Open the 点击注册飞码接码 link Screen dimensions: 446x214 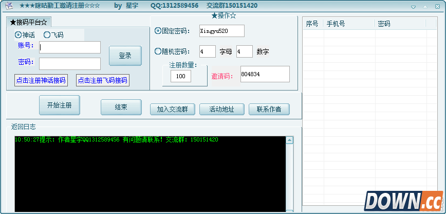click(x=102, y=80)
